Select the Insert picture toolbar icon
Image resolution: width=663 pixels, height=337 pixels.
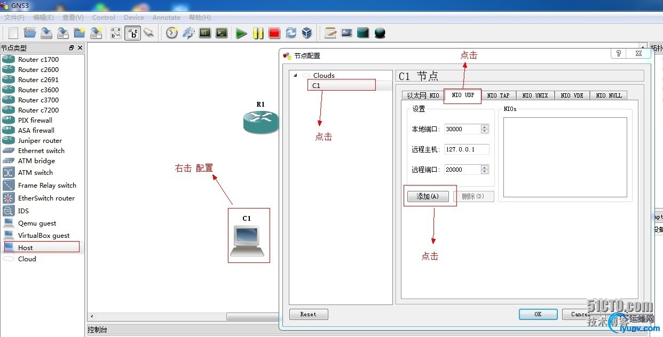point(346,33)
